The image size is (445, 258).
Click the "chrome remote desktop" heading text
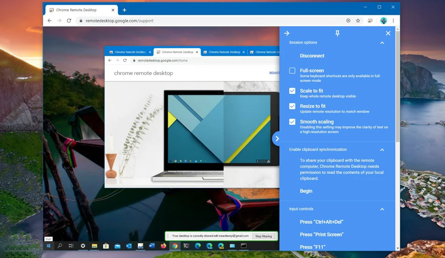(143, 73)
